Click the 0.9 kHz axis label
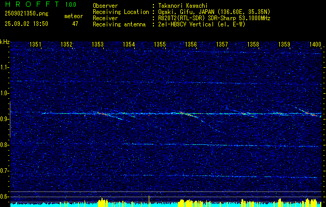 (x=5, y=119)
